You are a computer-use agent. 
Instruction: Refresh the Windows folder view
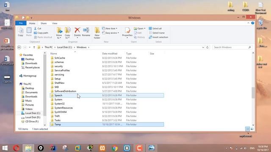tap(207, 47)
